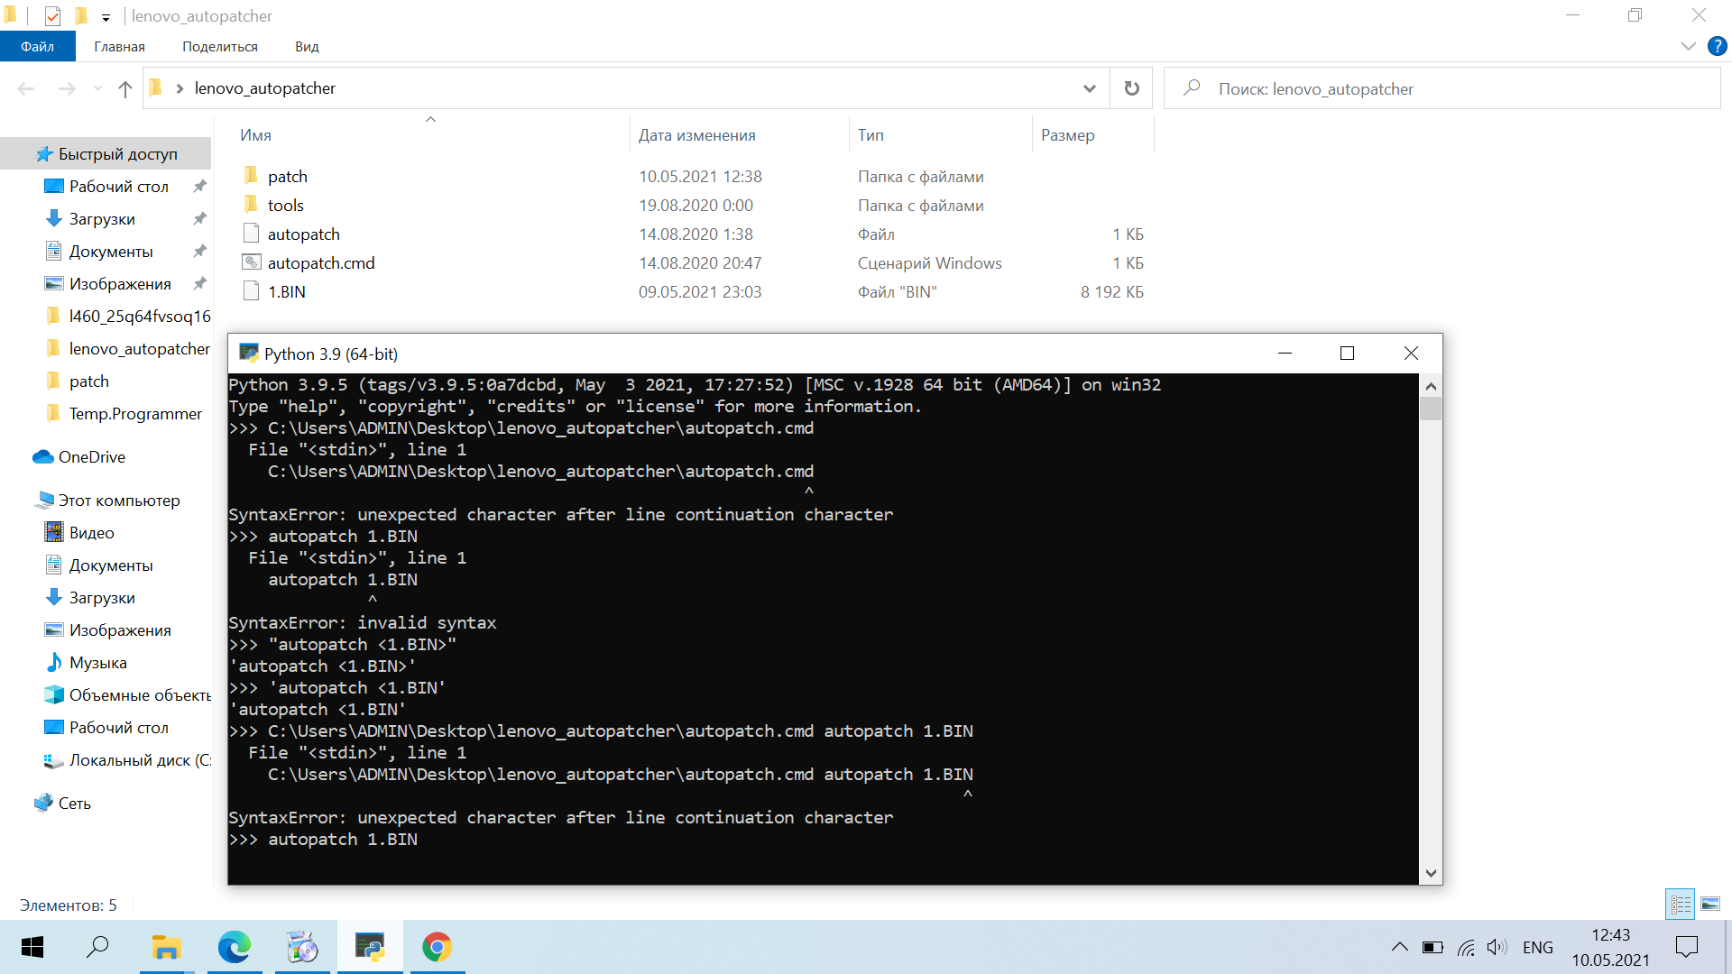1732x974 pixels.
Task: Open Microsoft Edge from the taskbar
Action: 235,947
